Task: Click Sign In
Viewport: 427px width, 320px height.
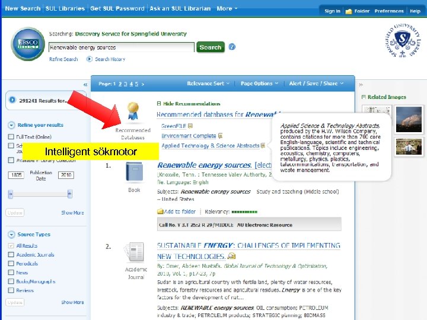Action: click(332, 11)
